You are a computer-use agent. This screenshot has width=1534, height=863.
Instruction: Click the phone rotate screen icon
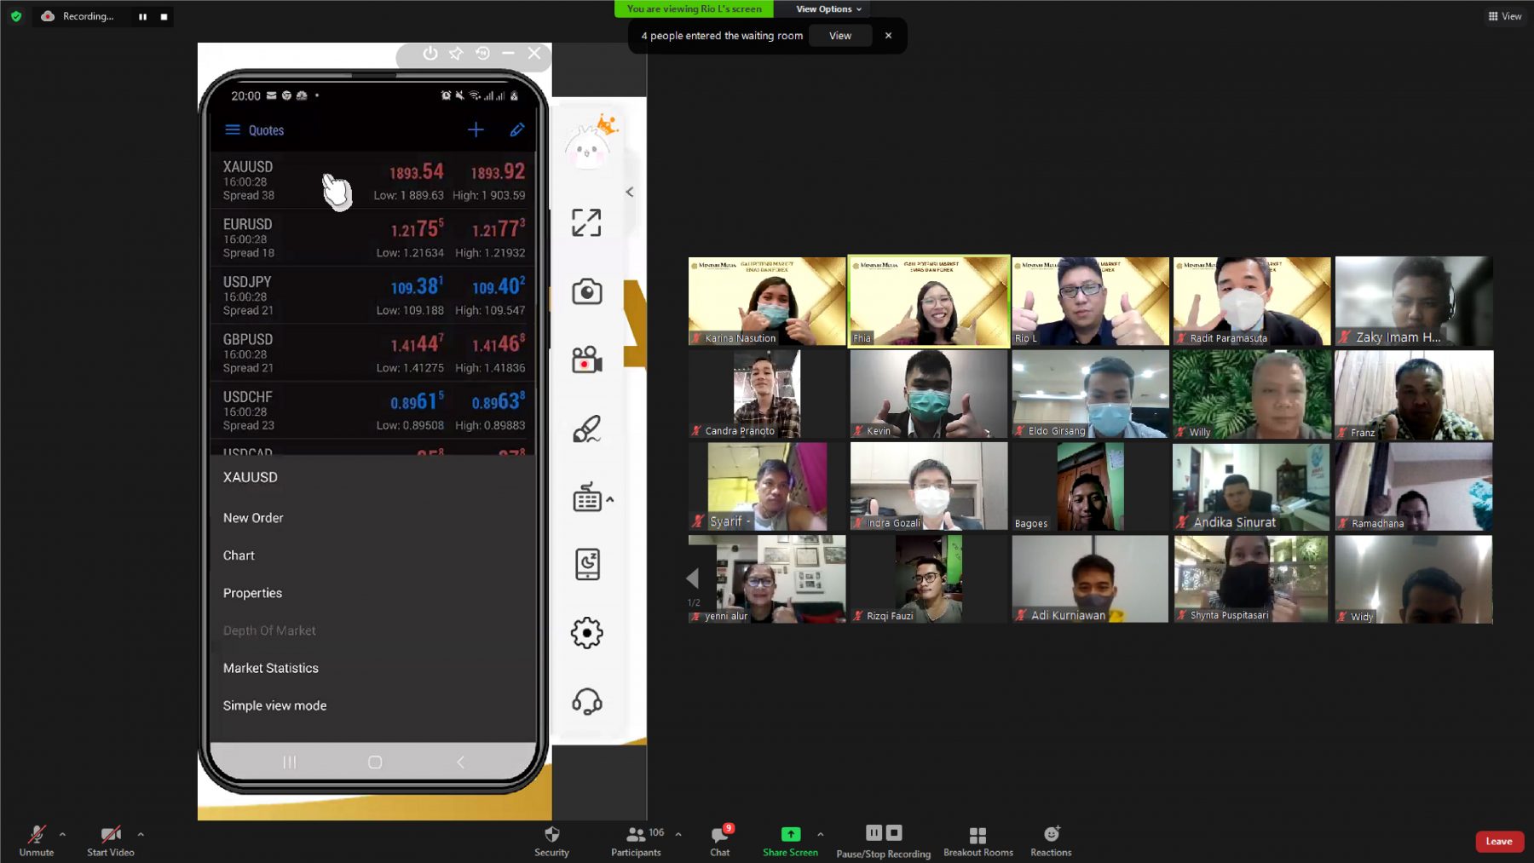pos(587,564)
